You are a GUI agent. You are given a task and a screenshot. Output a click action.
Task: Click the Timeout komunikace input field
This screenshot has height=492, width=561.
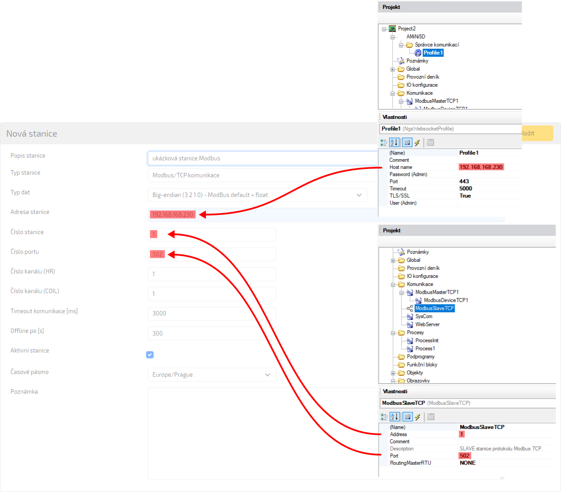click(211, 313)
